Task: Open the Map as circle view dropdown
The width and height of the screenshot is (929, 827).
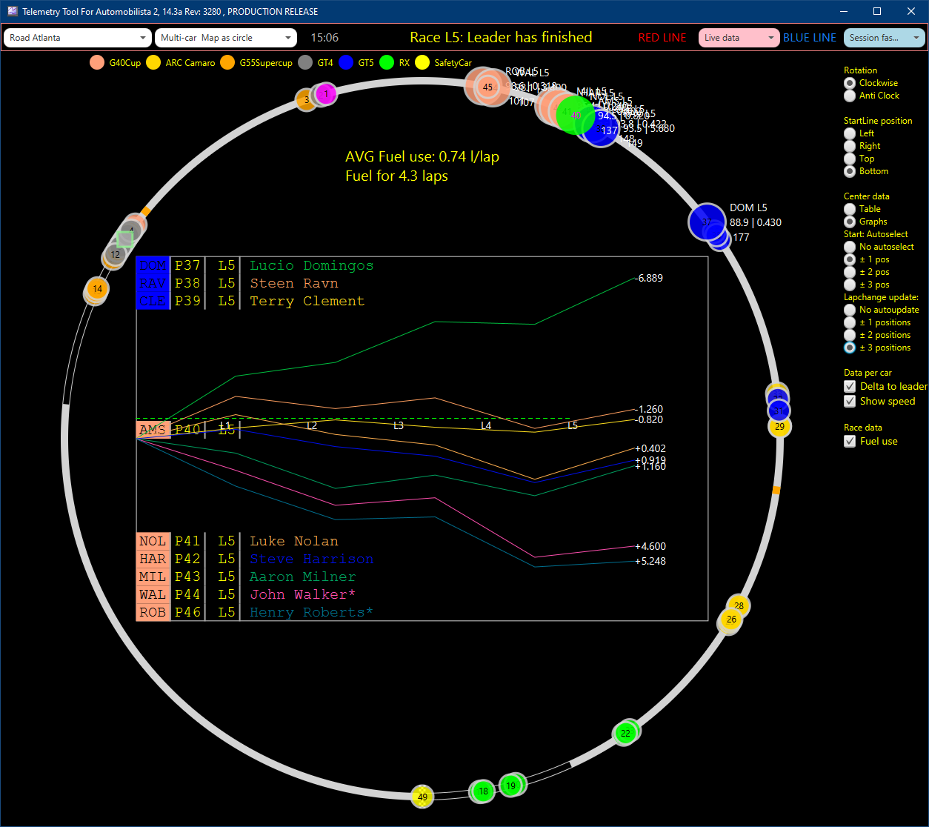Action: click(x=225, y=37)
